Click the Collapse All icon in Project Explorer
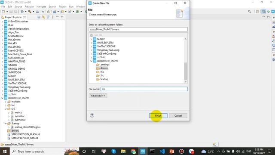The height and width of the screenshot is (155, 275). coord(39,17)
